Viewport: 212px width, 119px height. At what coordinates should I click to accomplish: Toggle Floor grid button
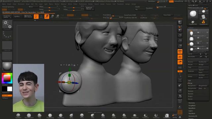pos(180,57)
